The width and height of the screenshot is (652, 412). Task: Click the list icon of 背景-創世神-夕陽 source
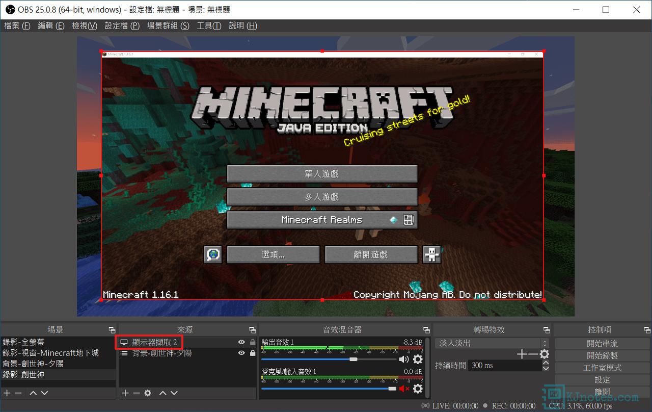pos(124,353)
